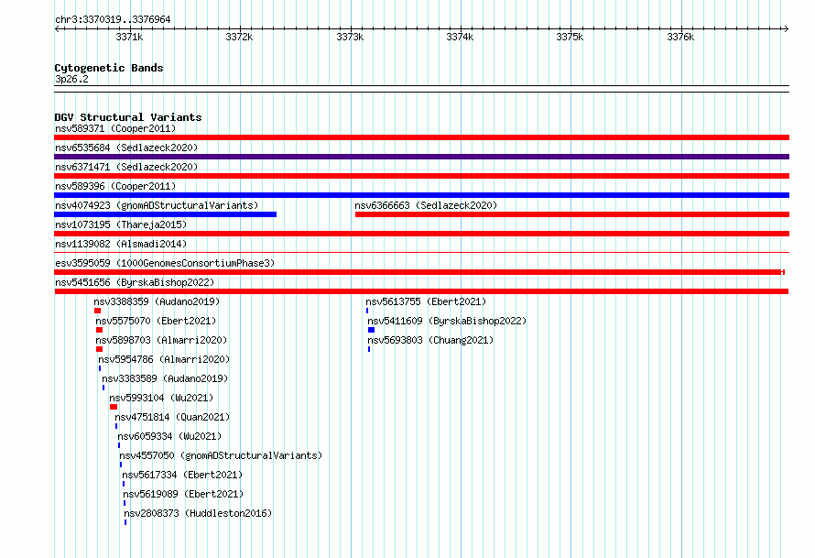815x558 pixels.
Task: Click the esv3595059 1000Genomes red bar
Action: pyautogui.click(x=418, y=272)
